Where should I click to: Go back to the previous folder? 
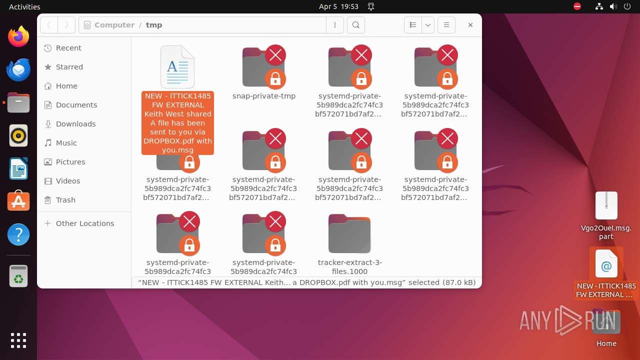pos(49,25)
